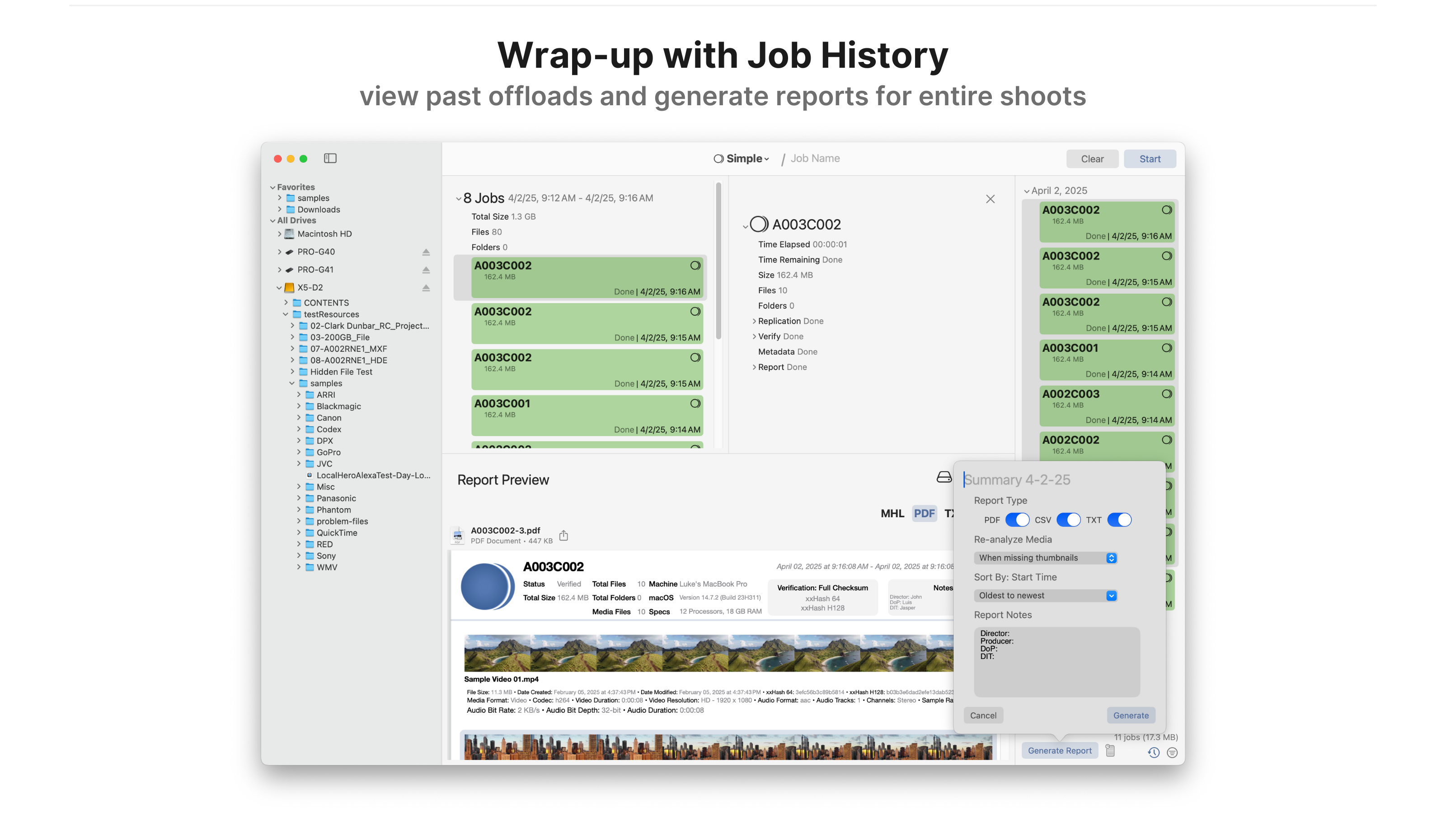Viewport: 1446px width, 813px height.
Task: Collapse the Favorites section
Action: (x=273, y=187)
